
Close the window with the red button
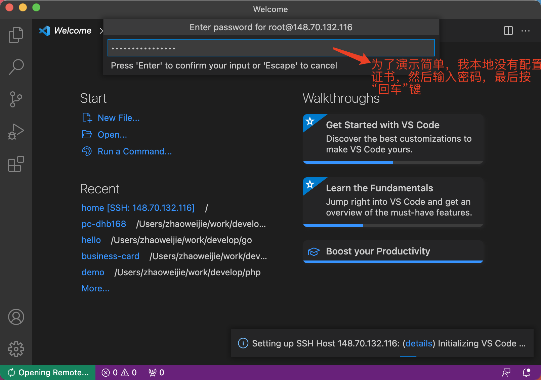(x=9, y=7)
